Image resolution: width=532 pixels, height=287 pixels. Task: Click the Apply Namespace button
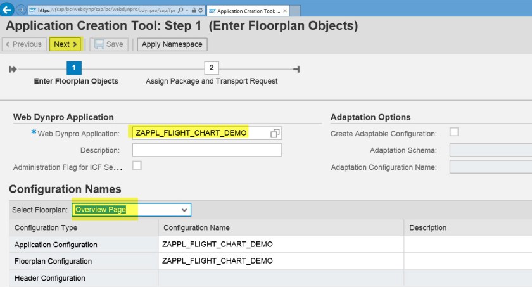(172, 44)
